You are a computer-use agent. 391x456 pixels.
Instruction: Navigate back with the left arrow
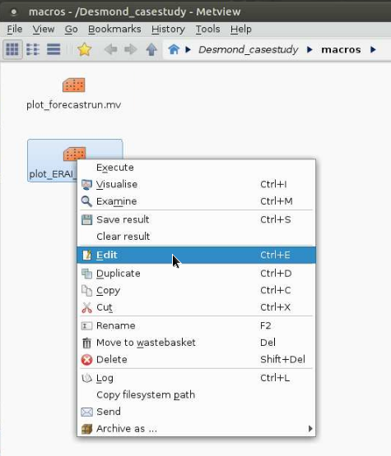(111, 49)
